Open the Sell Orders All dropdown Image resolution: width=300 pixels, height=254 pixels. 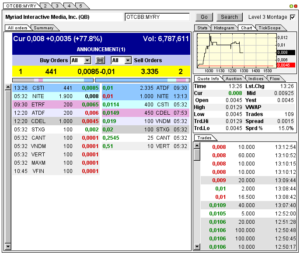(x=121, y=60)
